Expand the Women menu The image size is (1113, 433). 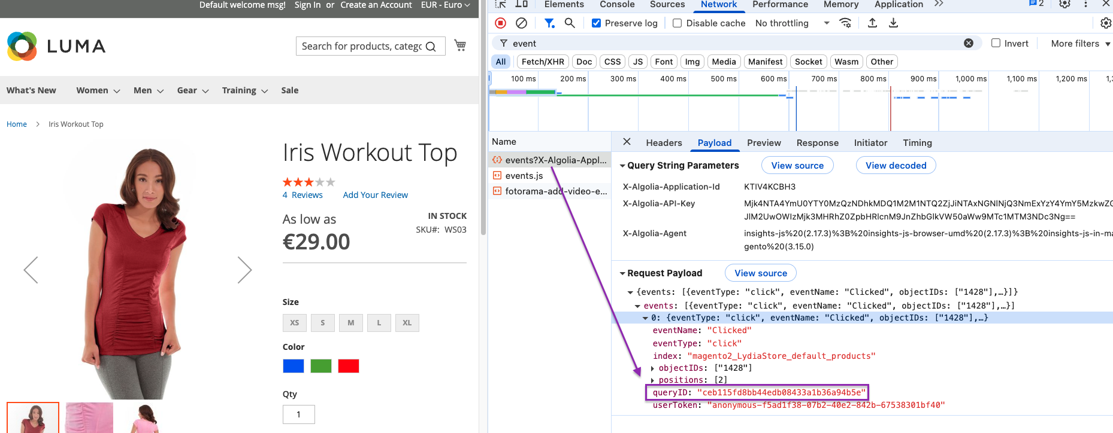click(98, 90)
